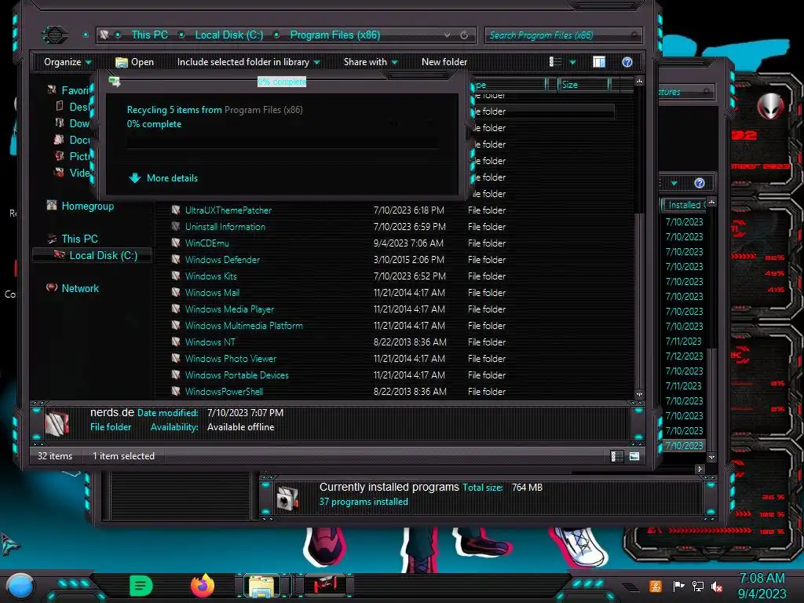Screen dimensions: 804x603
Task: Click the Open toolbar button label
Action: pos(142,62)
